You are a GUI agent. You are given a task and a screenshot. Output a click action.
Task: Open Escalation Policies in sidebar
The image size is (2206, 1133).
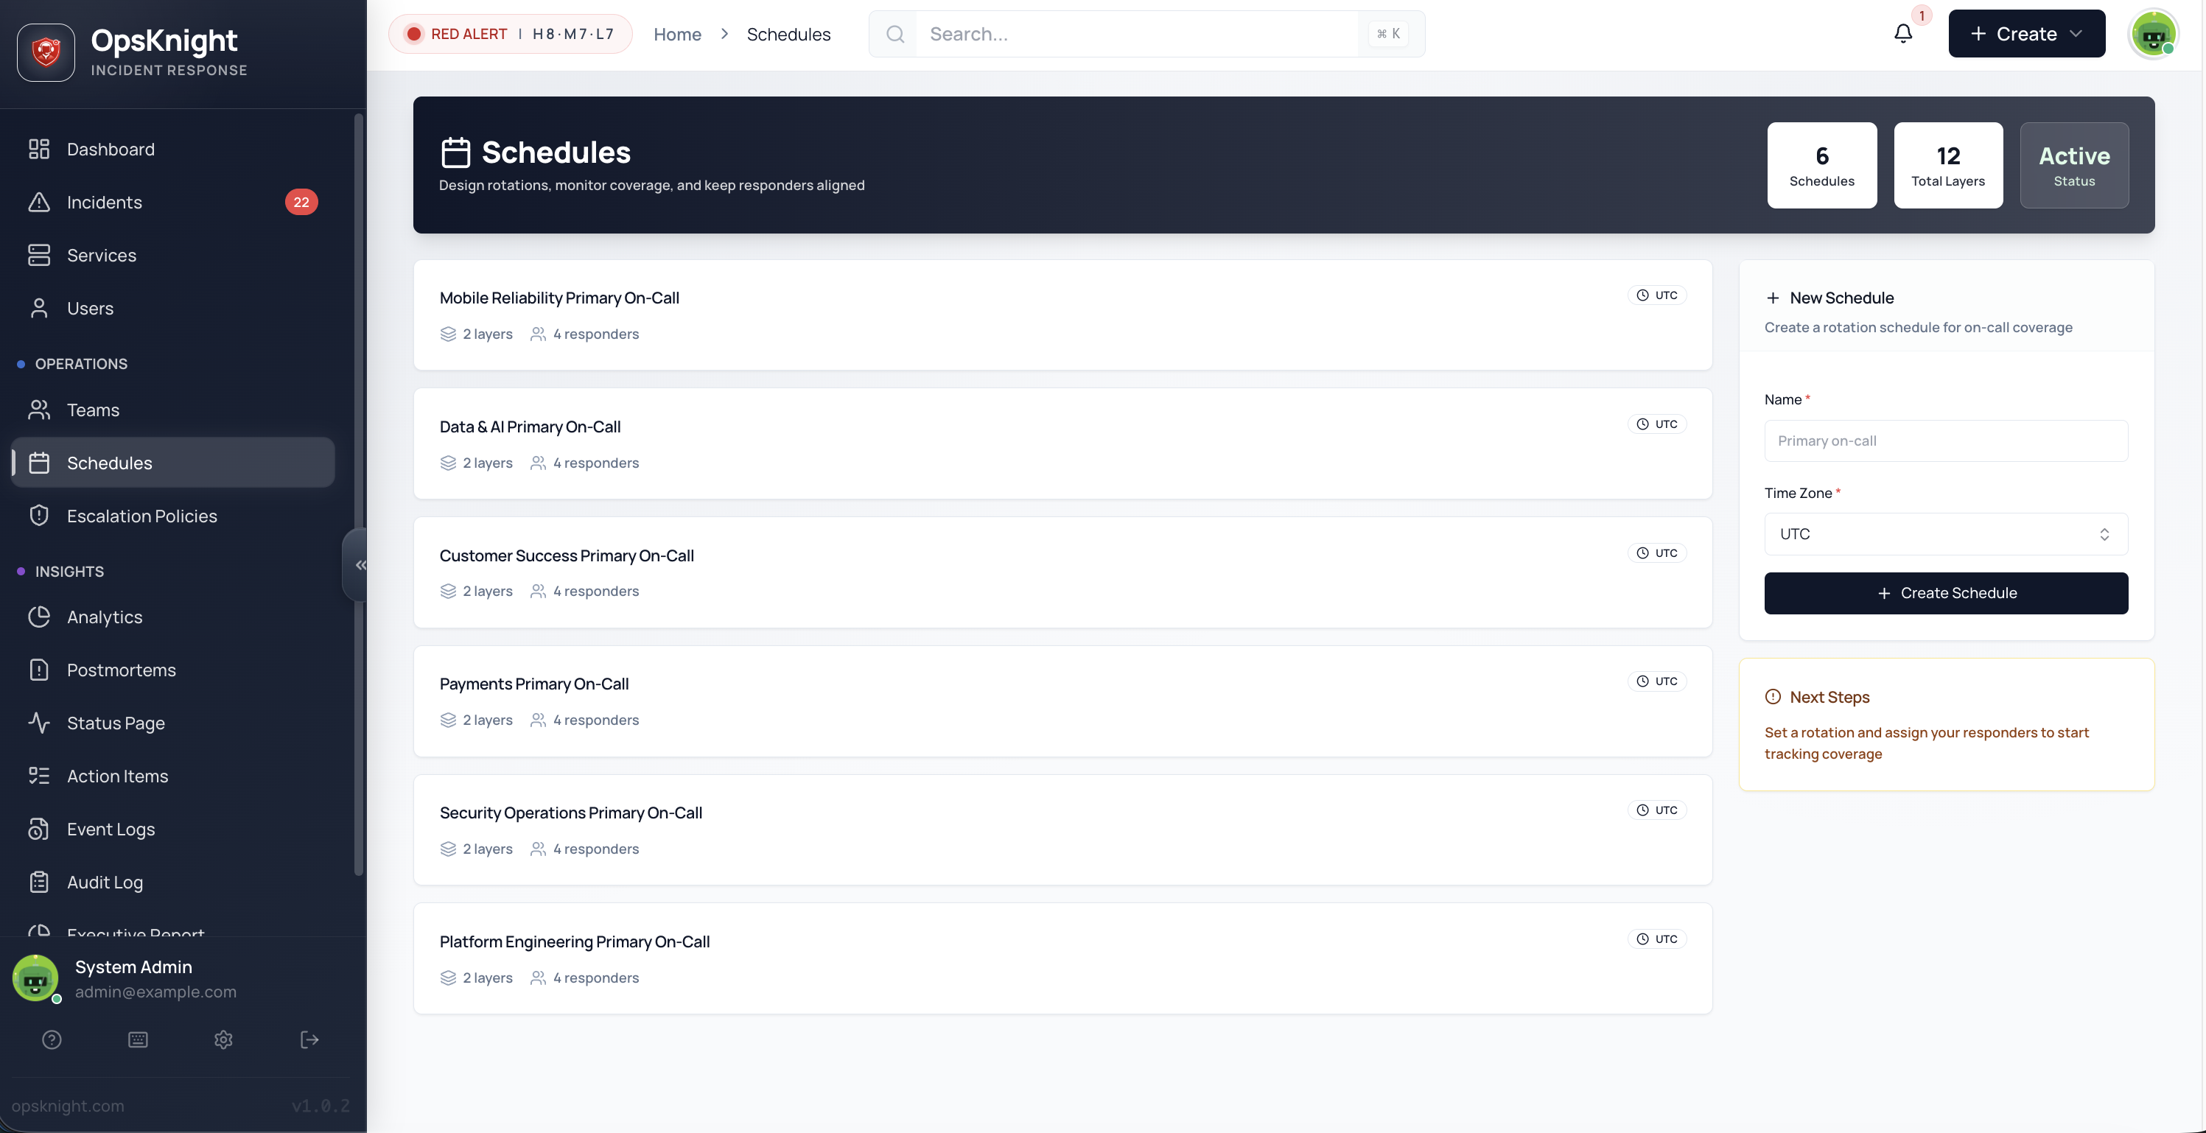click(142, 516)
